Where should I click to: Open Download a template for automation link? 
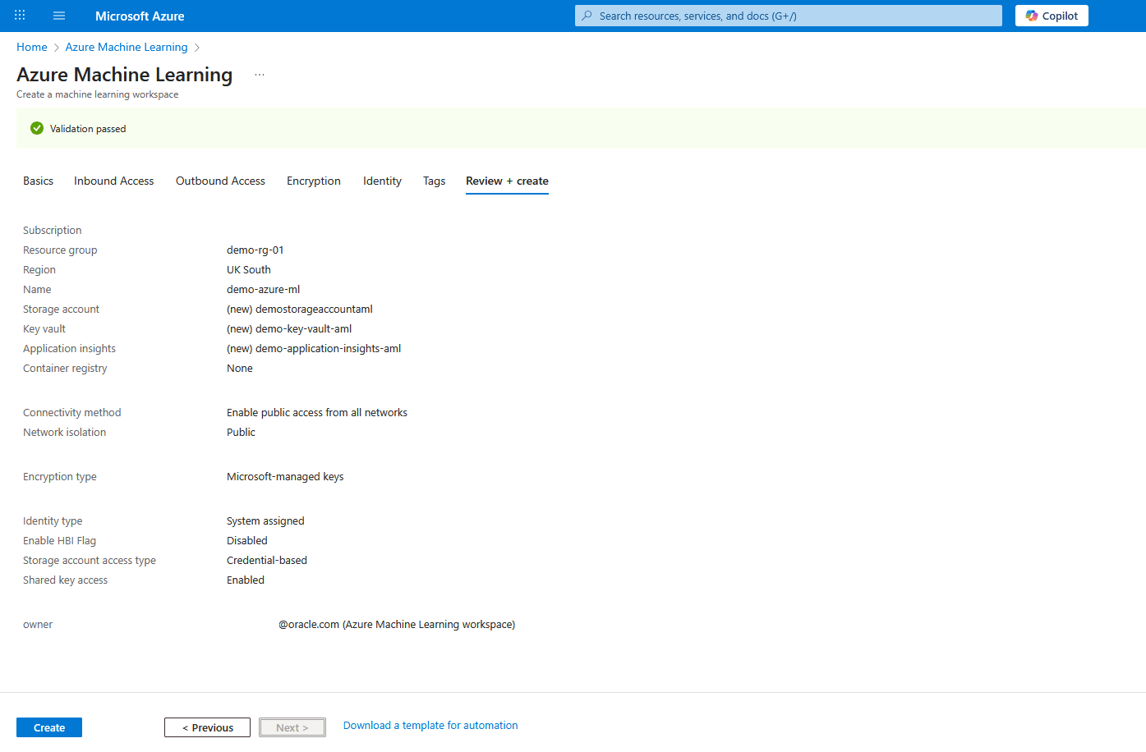tap(430, 725)
